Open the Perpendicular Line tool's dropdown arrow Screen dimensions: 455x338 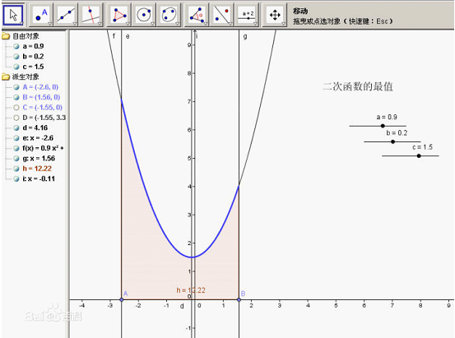pos(100,24)
